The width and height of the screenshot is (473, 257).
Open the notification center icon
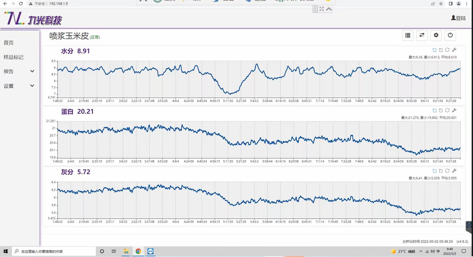[464, 251]
